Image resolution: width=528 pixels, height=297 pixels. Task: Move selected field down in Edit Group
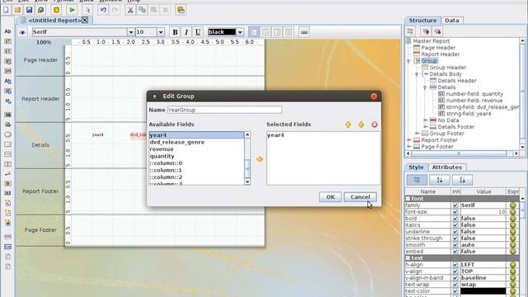click(x=361, y=125)
